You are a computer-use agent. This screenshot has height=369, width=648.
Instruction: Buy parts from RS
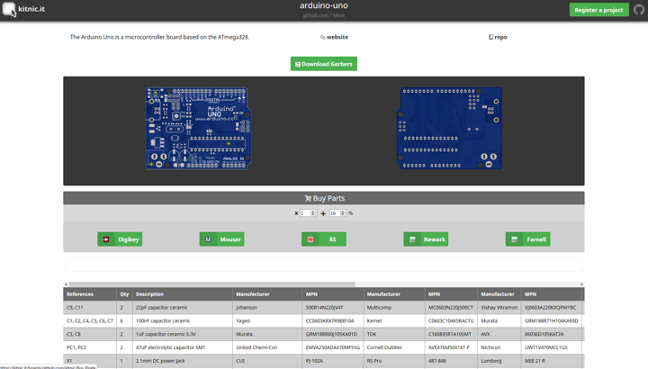coord(324,239)
